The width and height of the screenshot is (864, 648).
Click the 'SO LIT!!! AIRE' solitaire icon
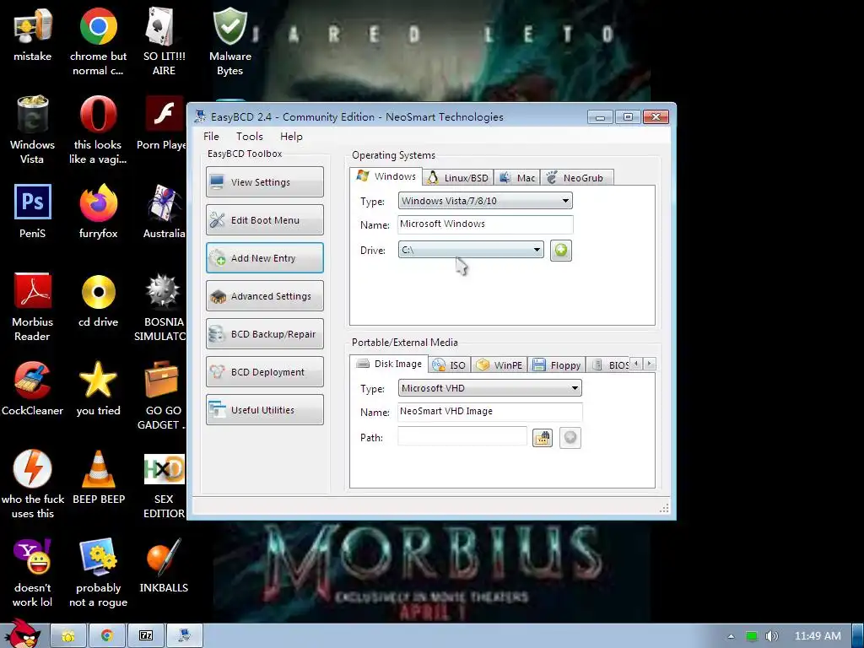164,41
